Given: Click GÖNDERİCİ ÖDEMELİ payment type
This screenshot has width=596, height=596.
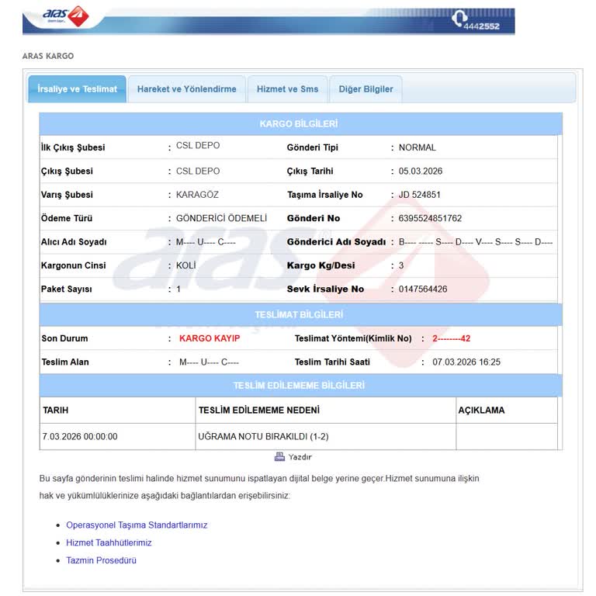Looking at the screenshot, I should point(222,218).
